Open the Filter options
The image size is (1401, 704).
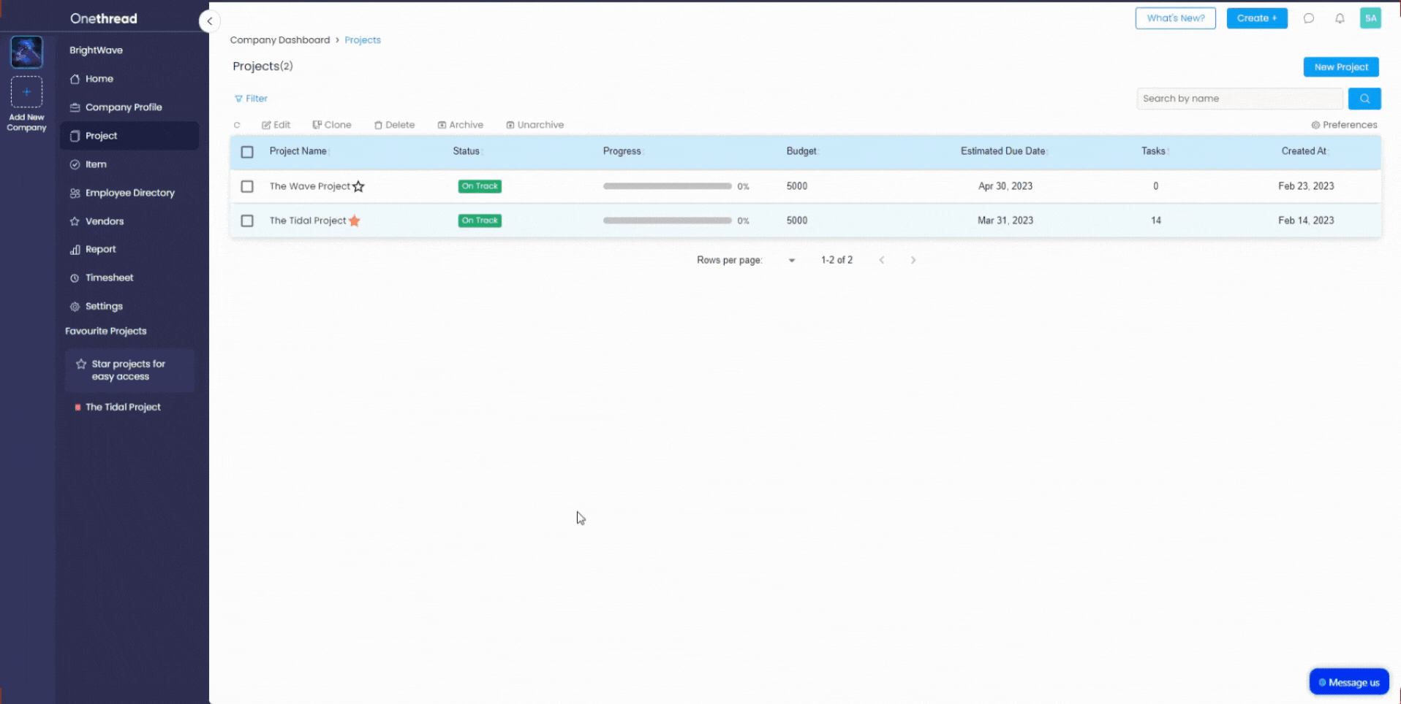click(x=251, y=99)
